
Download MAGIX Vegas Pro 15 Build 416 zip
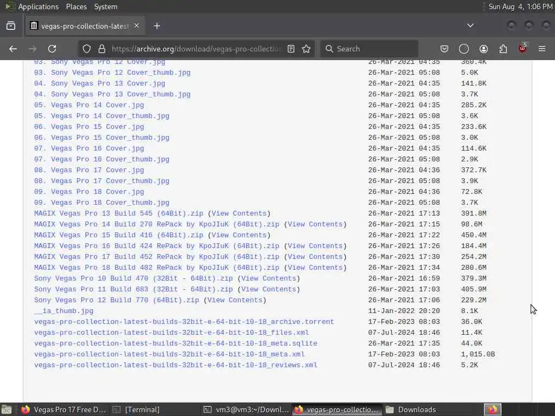[119, 235]
